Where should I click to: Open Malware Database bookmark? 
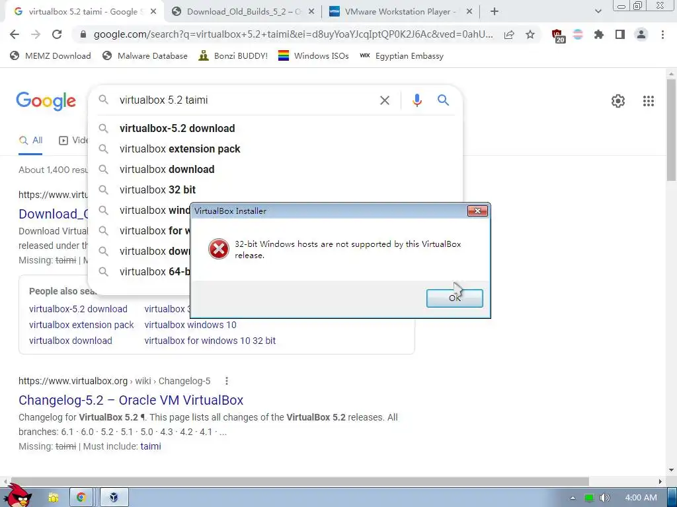point(145,55)
